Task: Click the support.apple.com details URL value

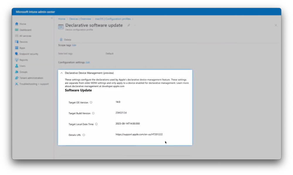Action: point(139,134)
